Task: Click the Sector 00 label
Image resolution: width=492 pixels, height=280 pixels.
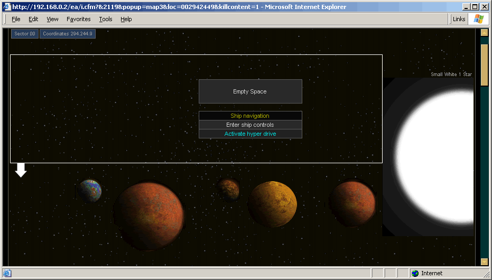Action: pyautogui.click(x=25, y=34)
